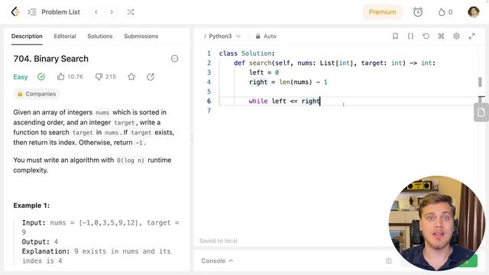Open the debugger bug icon

[x=389, y=260]
